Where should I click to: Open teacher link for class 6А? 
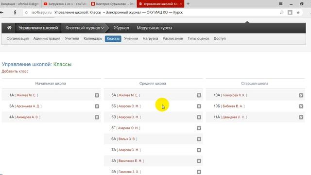[x=127, y=139]
